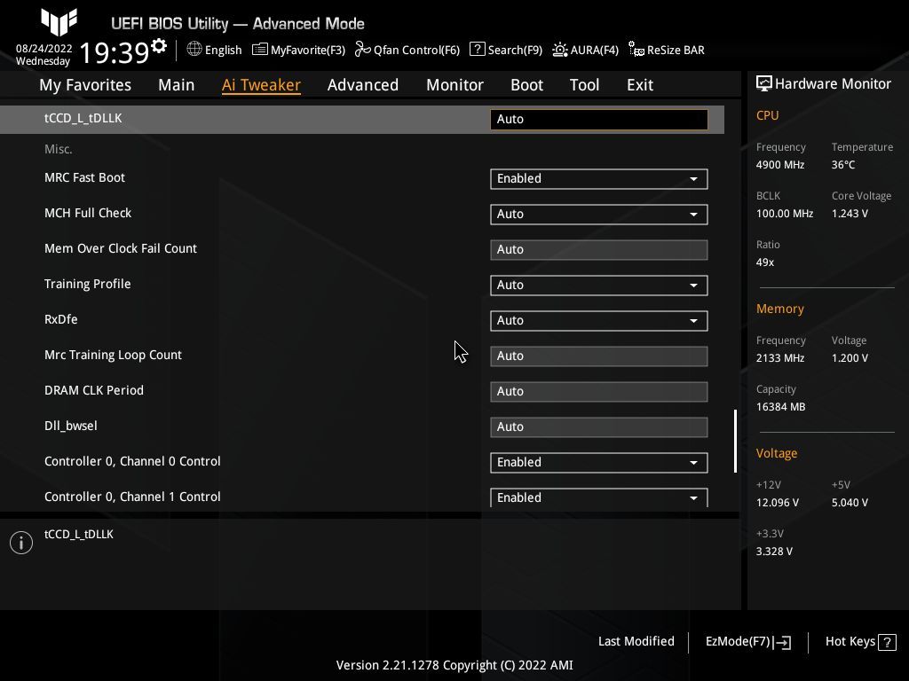Open the MCH Full Check dropdown
Viewport: 909px width, 681px height.
coord(599,215)
